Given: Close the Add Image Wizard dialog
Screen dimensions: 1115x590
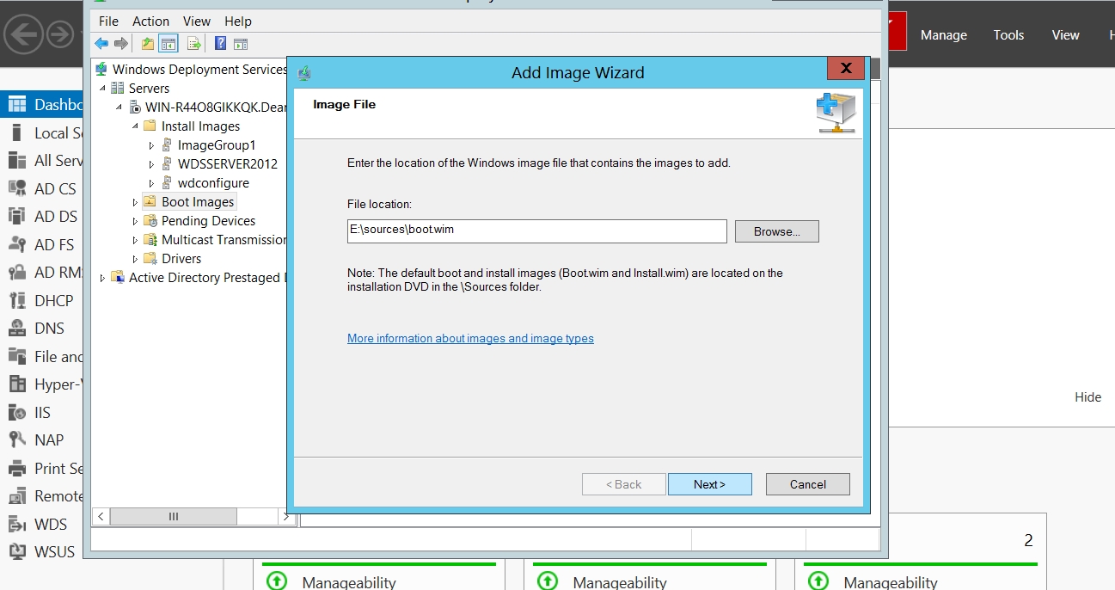Looking at the screenshot, I should (846, 69).
